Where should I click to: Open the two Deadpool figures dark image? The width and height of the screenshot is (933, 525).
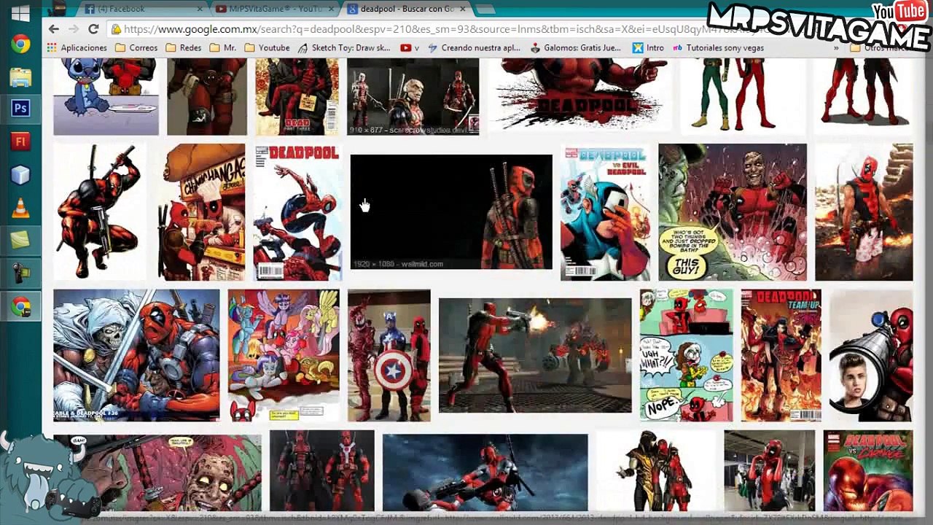[x=322, y=470]
